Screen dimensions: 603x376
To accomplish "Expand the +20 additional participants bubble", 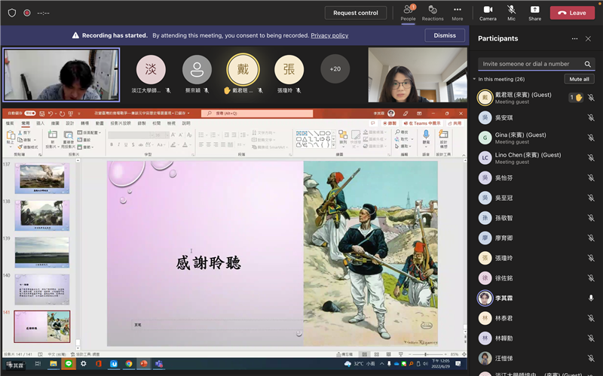I will point(335,69).
